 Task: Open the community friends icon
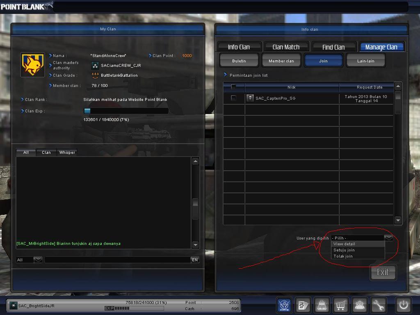pyautogui.click(x=359, y=305)
